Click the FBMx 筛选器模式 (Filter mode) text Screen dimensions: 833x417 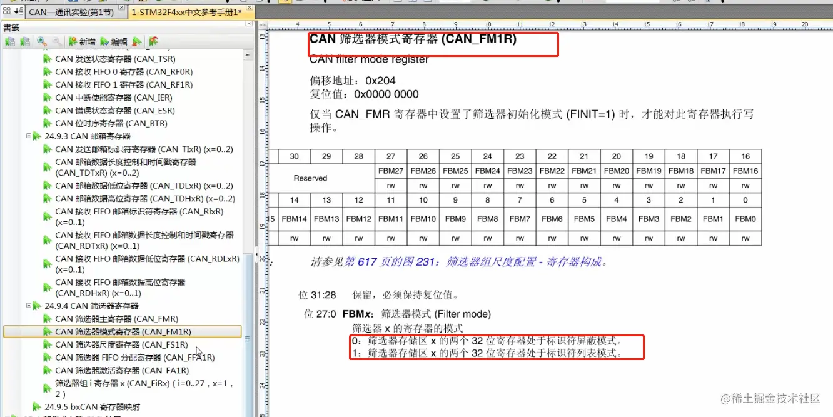pos(417,314)
